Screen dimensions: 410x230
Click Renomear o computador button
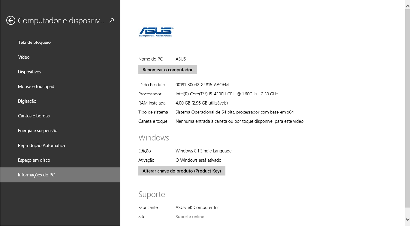pyautogui.click(x=167, y=69)
